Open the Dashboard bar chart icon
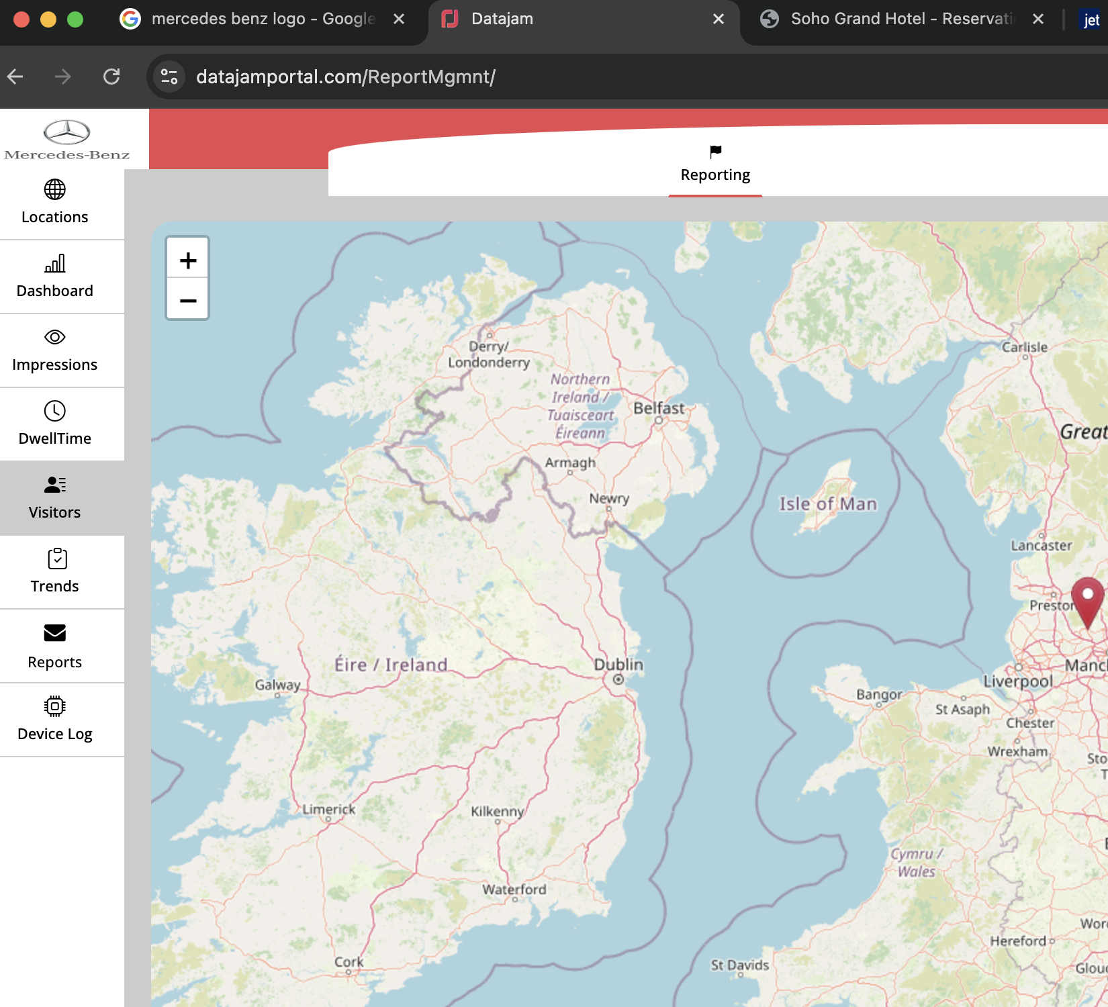Image resolution: width=1108 pixels, height=1007 pixels. pyautogui.click(x=54, y=264)
